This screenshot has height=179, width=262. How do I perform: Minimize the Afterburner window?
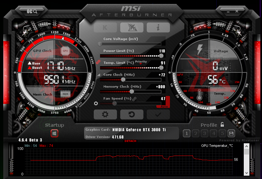[228, 12]
